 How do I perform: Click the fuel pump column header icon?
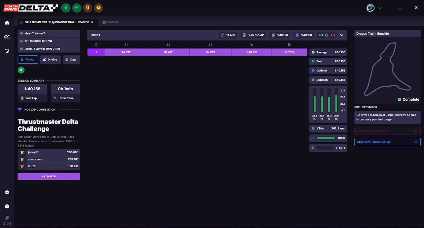289,44
